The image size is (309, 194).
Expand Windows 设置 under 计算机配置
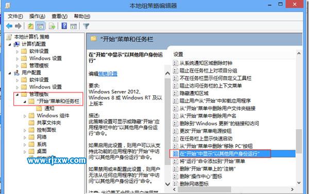[x=17, y=59]
